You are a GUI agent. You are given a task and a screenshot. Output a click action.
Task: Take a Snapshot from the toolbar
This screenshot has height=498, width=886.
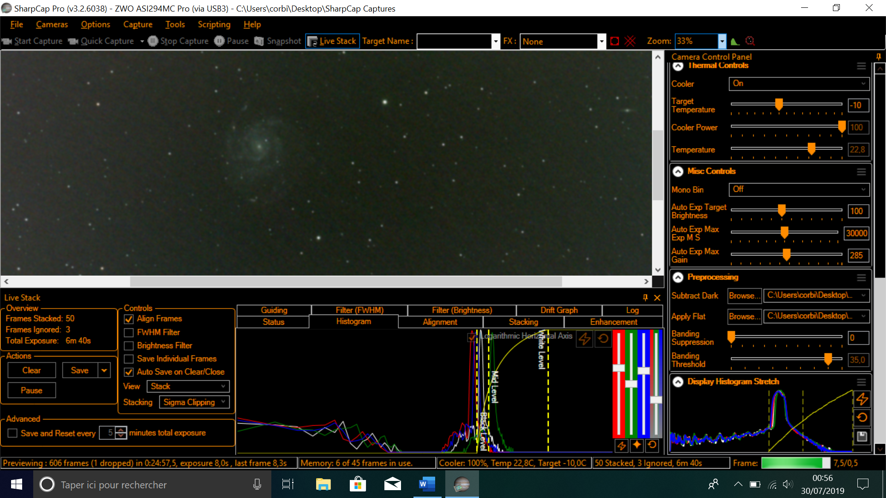(x=278, y=41)
